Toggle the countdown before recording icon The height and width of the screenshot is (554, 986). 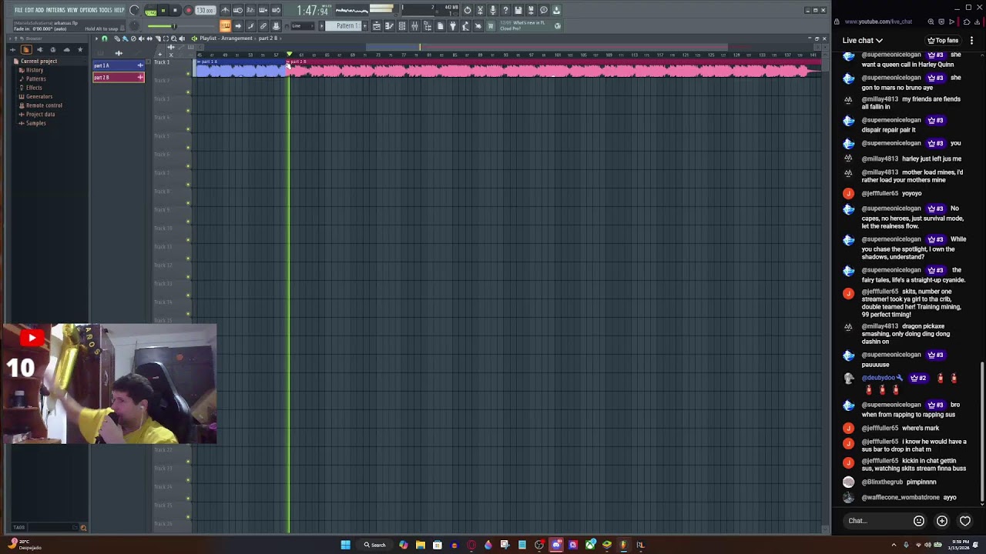pos(250,10)
